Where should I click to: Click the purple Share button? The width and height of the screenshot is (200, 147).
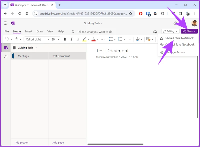click(189, 31)
